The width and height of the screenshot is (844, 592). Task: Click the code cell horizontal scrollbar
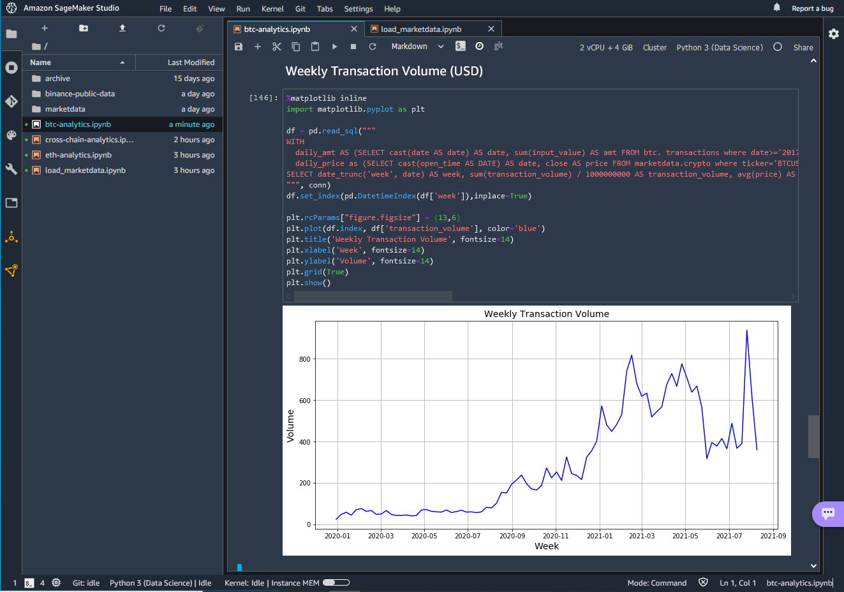(x=373, y=297)
